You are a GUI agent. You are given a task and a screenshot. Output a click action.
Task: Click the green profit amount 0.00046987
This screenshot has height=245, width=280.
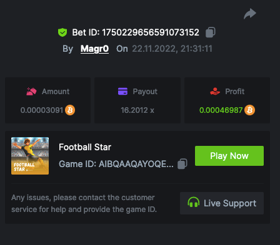[221, 110]
